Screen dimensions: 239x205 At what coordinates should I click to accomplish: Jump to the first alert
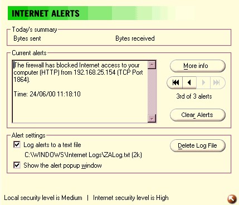(175, 82)
